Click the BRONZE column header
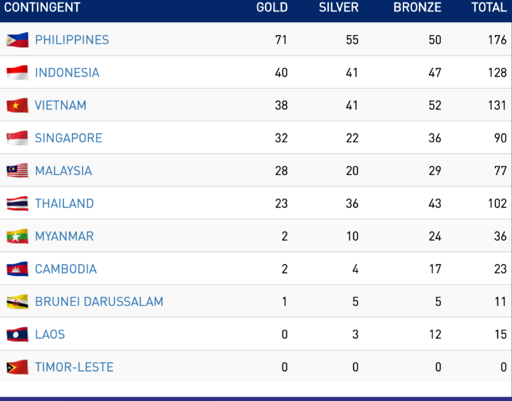Viewport: 512px width, 401px height. tap(417, 8)
